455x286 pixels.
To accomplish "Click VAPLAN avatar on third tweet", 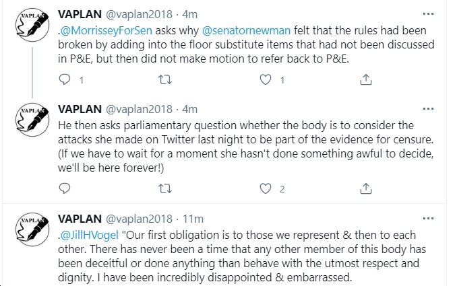I will [x=32, y=229].
